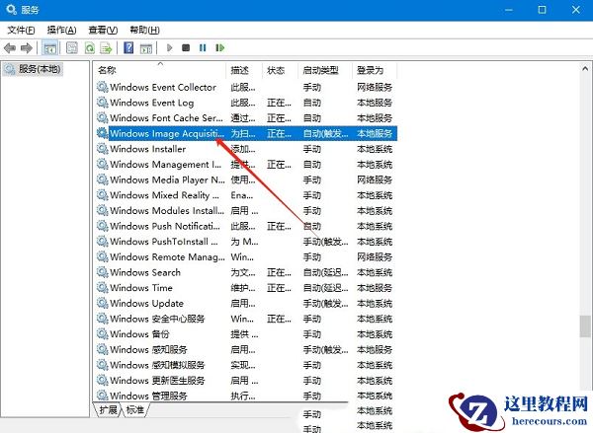Image resolution: width=593 pixels, height=433 pixels.
Task: Select Windows Font Cache Service row
Action: point(246,118)
